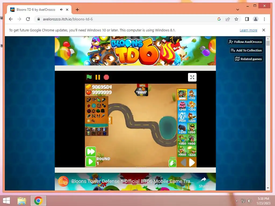Open the YouTube trailer video title

132,181
